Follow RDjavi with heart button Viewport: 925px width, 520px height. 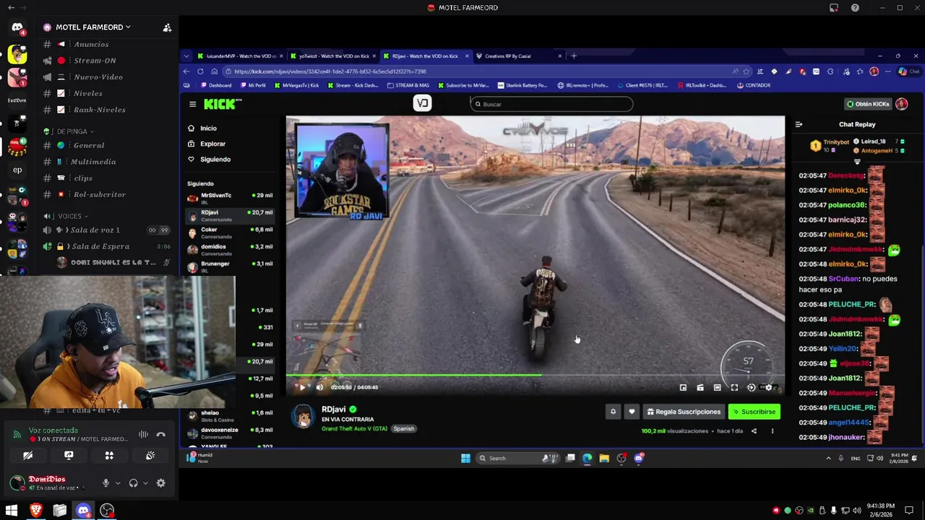pyautogui.click(x=632, y=412)
